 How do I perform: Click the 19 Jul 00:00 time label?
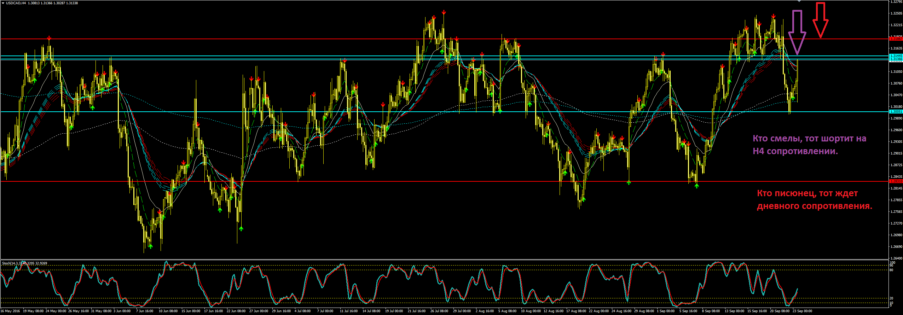(394, 311)
